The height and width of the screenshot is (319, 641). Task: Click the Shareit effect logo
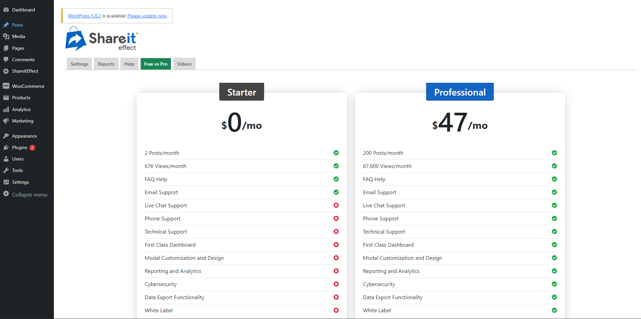pyautogui.click(x=101, y=39)
